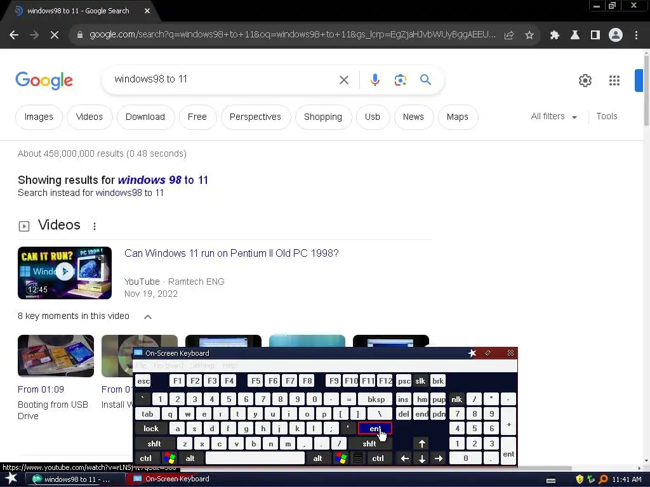Collapse the 8 key moments section
Image resolution: width=650 pixels, height=487 pixels.
147,317
